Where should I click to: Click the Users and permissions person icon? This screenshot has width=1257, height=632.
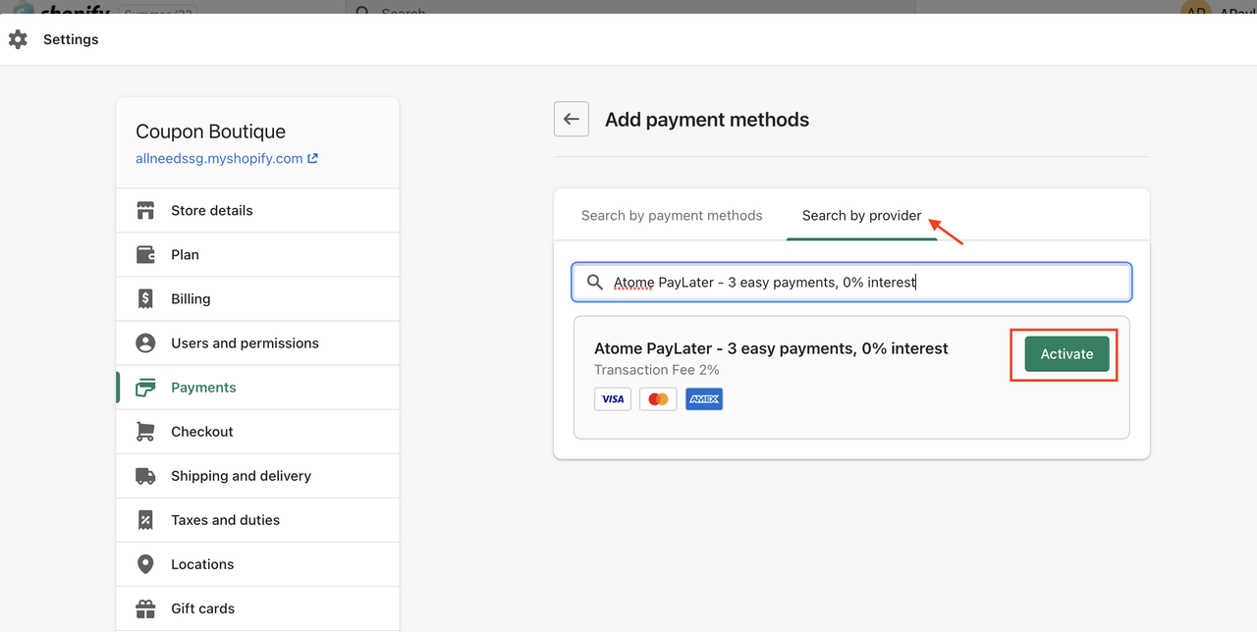click(145, 342)
